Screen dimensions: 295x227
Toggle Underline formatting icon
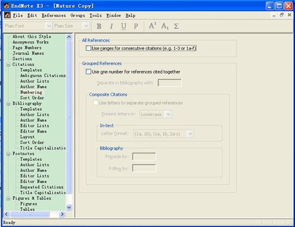(x=123, y=26)
